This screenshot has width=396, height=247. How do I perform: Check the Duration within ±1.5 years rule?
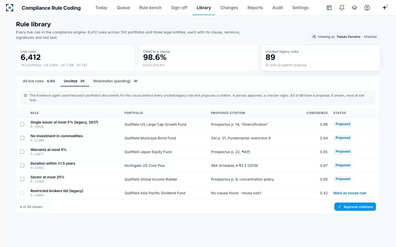click(22, 165)
